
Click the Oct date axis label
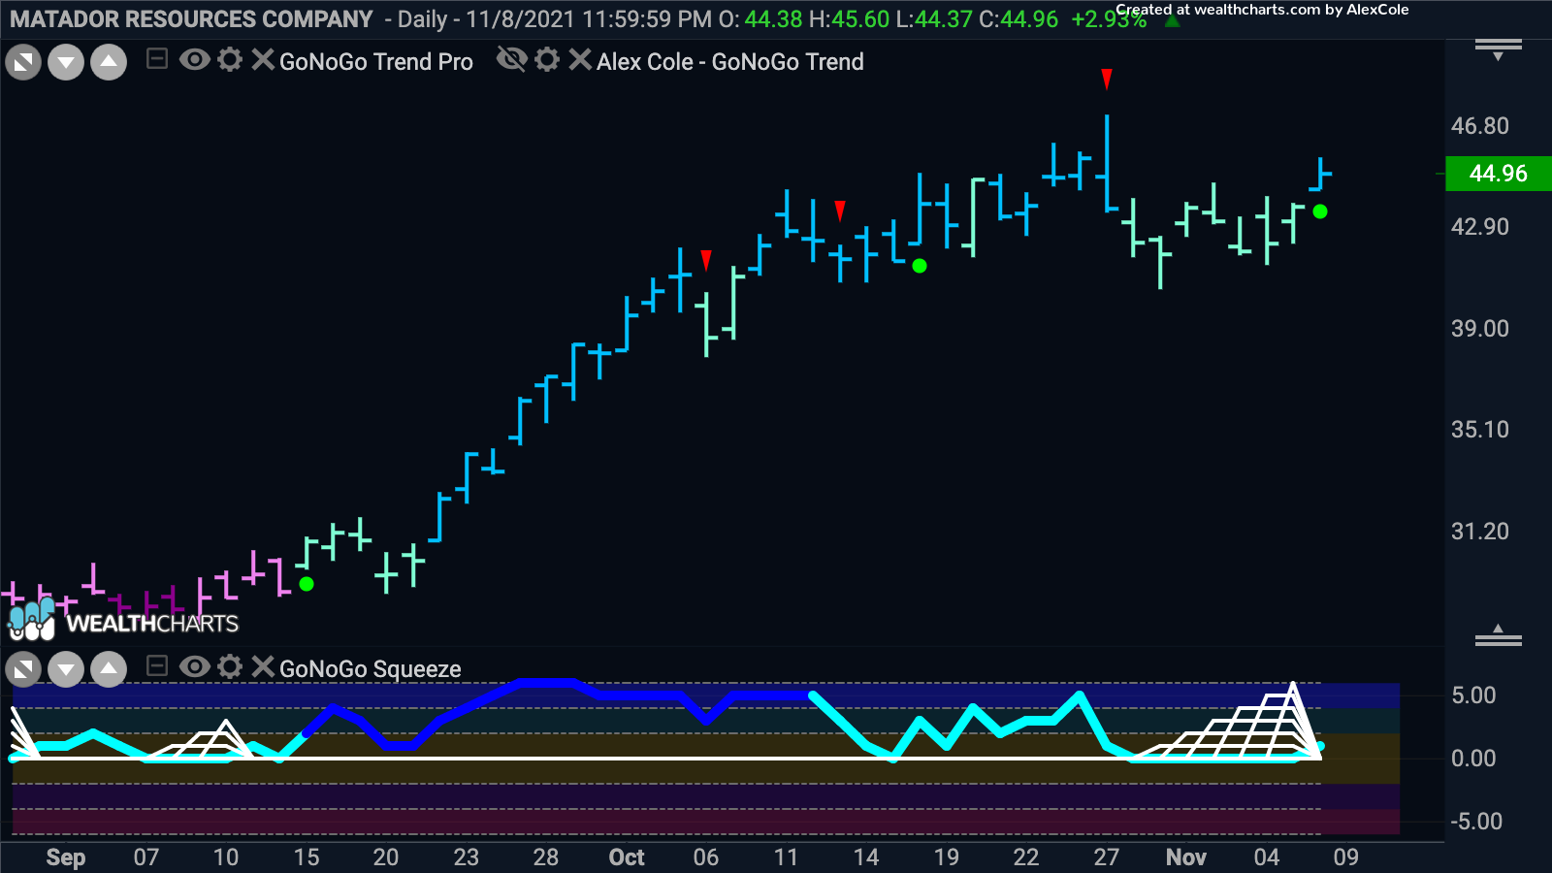627,857
